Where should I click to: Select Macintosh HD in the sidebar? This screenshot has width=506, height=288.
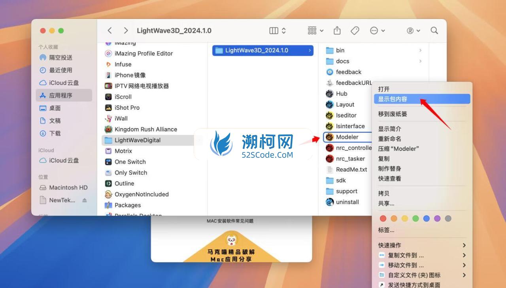coord(64,188)
